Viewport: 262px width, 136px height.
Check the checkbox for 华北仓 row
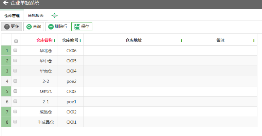coord(15,50)
